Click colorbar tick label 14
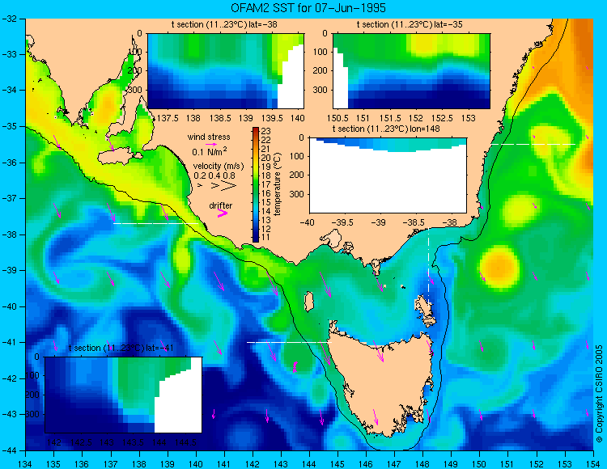The image size is (607, 469). (266, 211)
